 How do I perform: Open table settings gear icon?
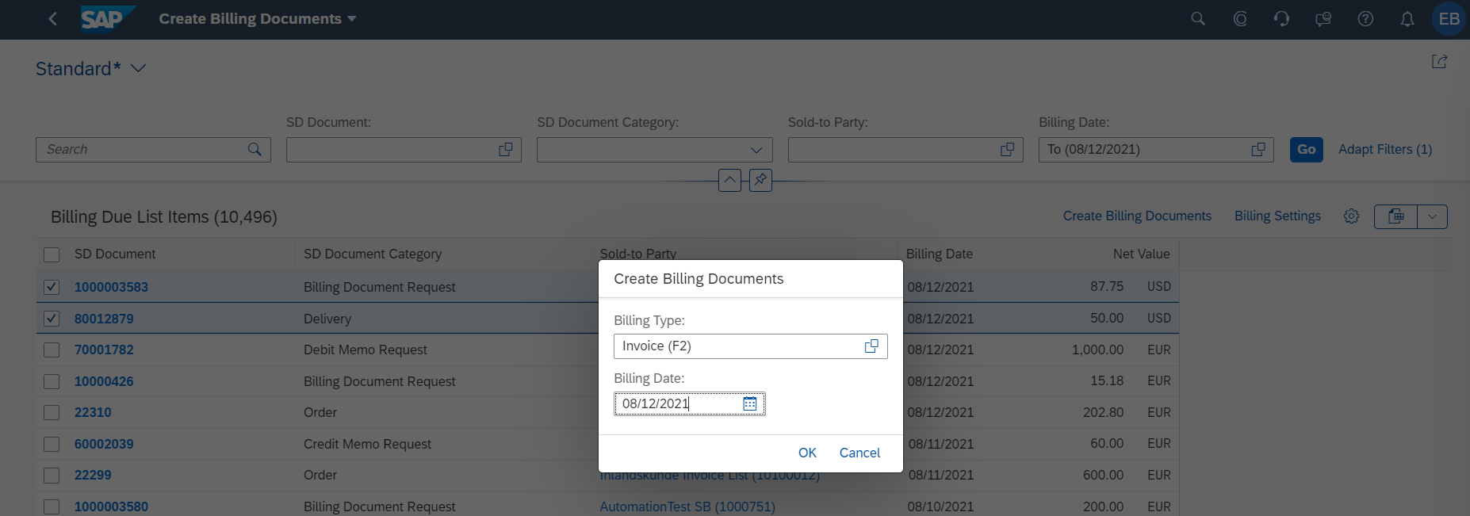click(1352, 216)
